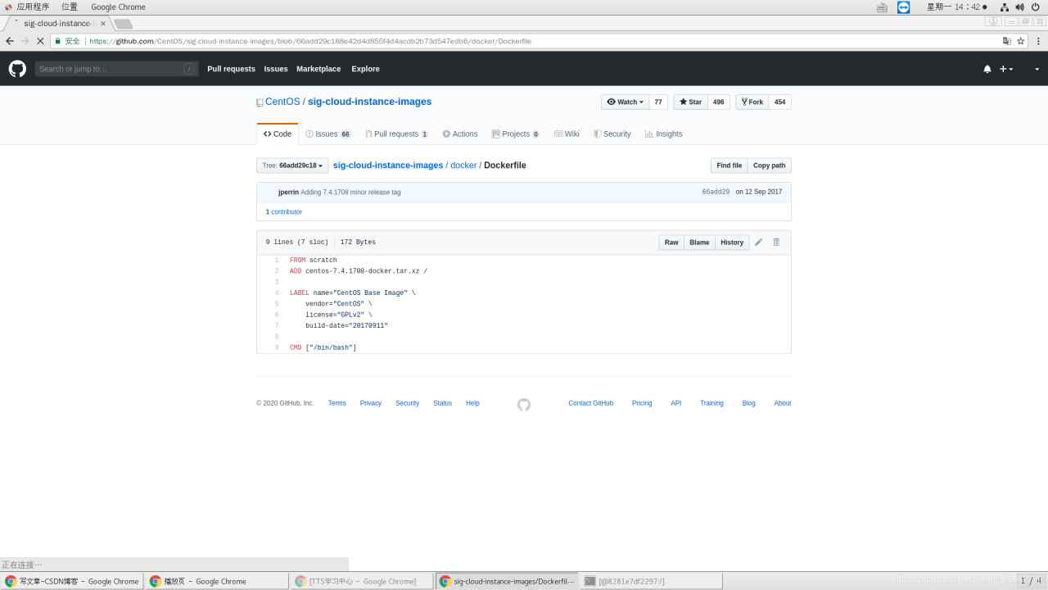This screenshot has height=590, width=1048.
Task: Open jperrin author link
Action: point(288,192)
